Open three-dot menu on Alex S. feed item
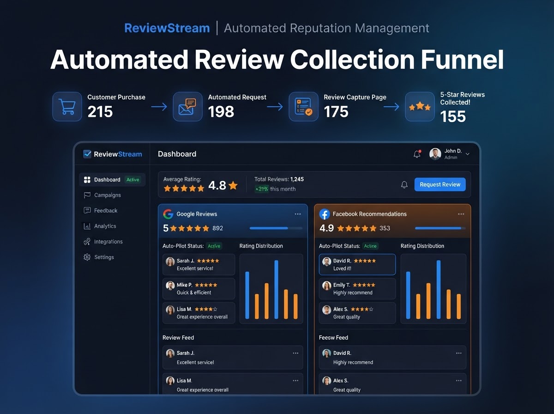 tap(459, 381)
